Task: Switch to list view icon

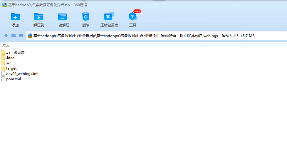Action: 21,36
